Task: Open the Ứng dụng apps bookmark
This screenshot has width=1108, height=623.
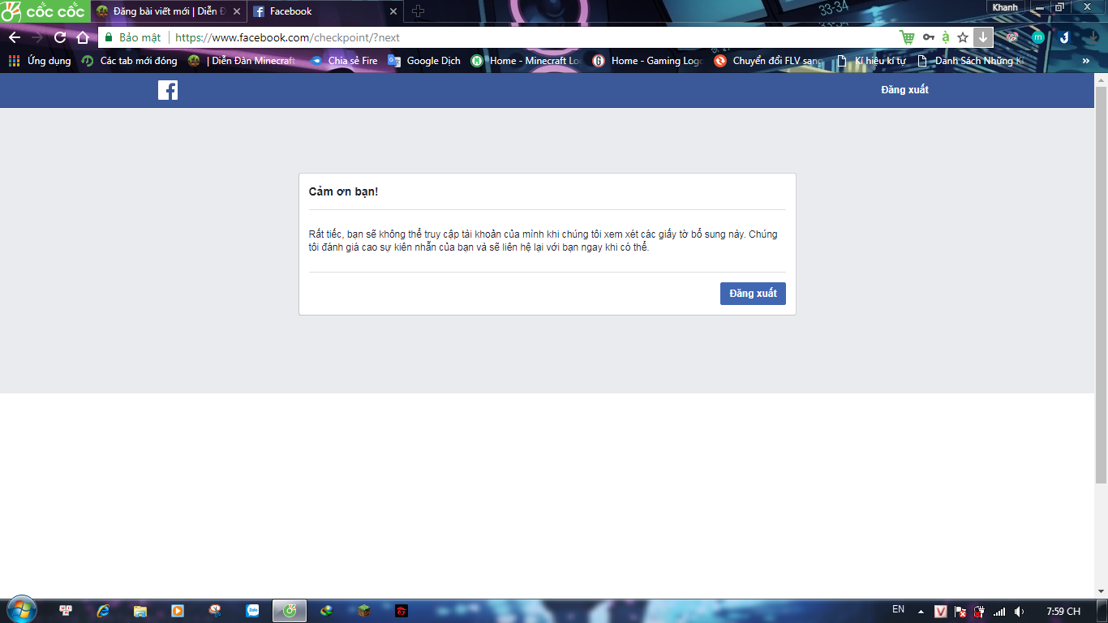Action: [x=40, y=61]
